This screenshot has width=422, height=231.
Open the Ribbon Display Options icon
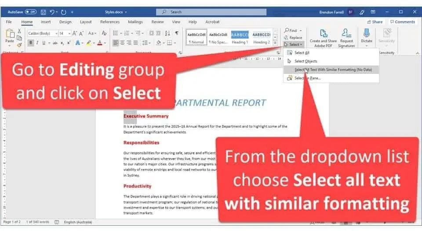pyautogui.click(x=373, y=12)
